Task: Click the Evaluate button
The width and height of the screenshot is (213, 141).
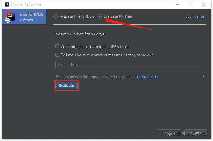Action: pyautogui.click(x=66, y=85)
